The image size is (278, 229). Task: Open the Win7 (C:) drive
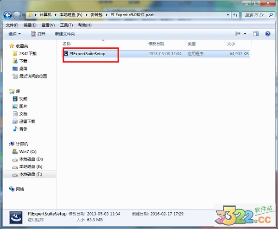[28, 152]
